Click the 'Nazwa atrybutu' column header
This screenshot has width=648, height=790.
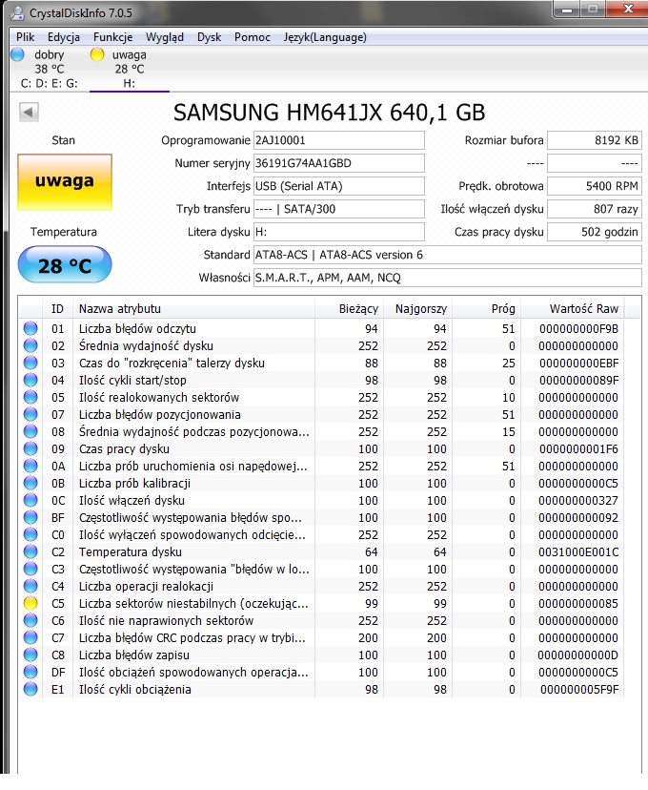pos(193,308)
